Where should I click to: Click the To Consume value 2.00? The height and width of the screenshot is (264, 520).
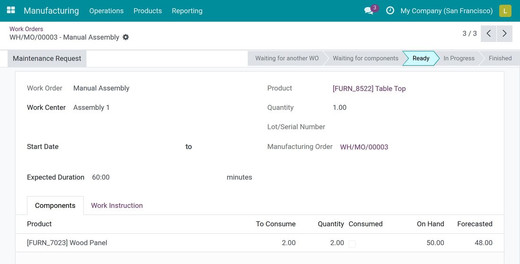(288, 243)
